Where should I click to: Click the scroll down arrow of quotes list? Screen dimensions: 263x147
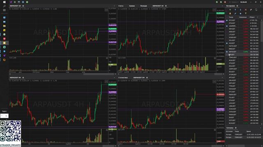point(262,124)
